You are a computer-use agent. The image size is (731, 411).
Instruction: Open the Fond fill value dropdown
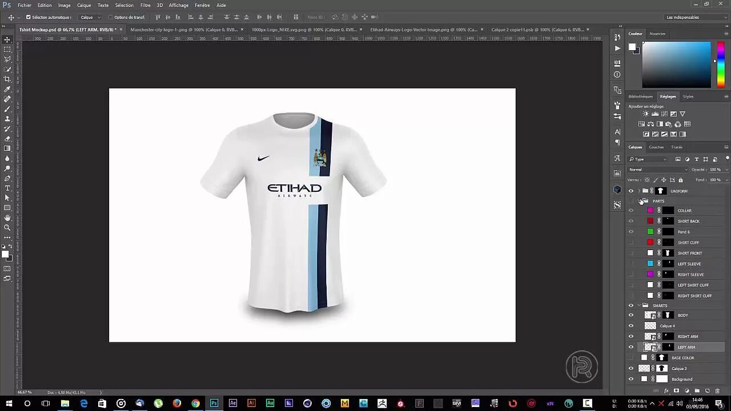[726, 180]
